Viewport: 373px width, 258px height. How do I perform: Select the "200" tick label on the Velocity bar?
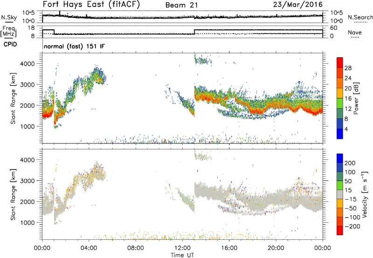(350, 163)
